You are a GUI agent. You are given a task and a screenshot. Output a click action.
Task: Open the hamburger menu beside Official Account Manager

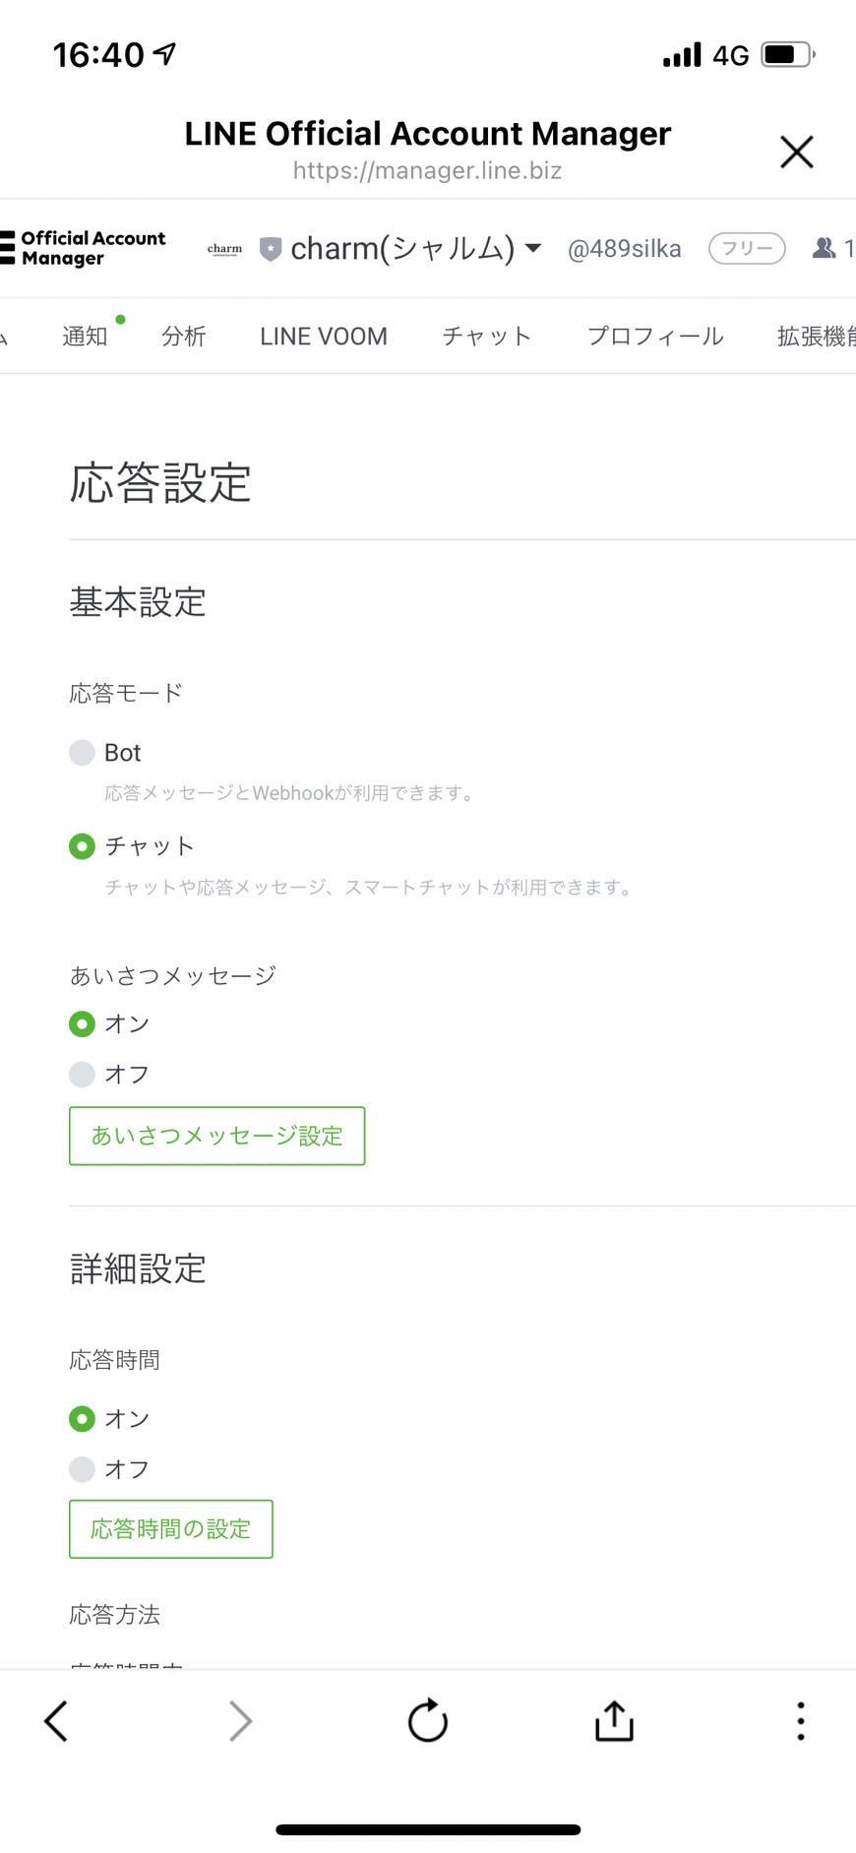point(7,248)
